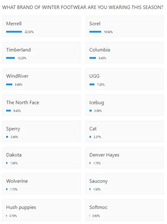The image size is (167, 224).
Task: Select the Icebug option
Action: pos(125,105)
